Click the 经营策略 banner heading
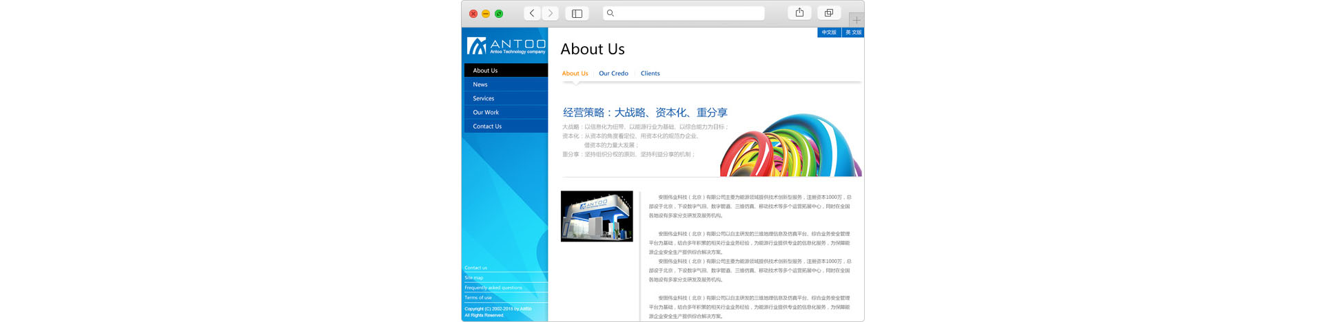1323x322 pixels. [645, 112]
